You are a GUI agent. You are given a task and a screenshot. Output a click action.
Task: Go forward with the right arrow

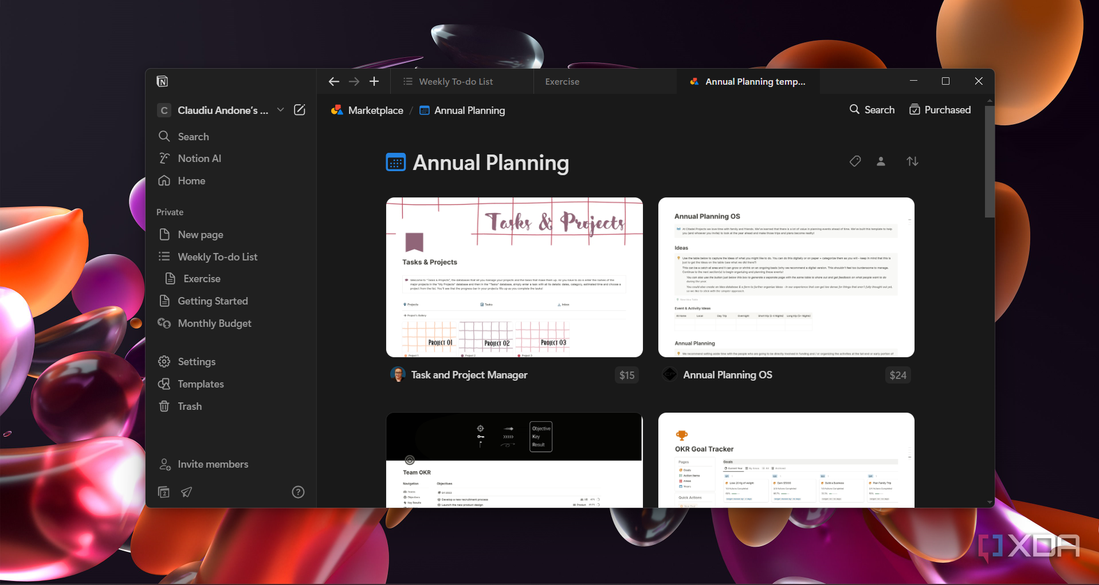click(354, 81)
